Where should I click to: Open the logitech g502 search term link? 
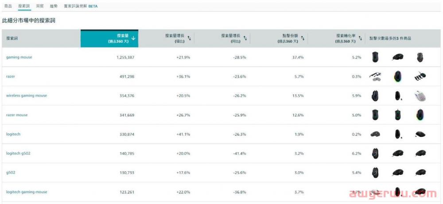(x=18, y=154)
